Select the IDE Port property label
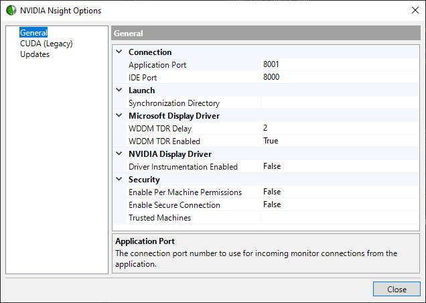 point(143,78)
